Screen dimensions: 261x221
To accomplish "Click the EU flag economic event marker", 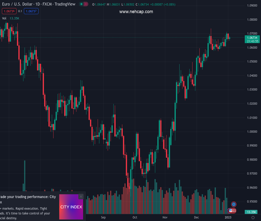I will [x=234, y=204].
